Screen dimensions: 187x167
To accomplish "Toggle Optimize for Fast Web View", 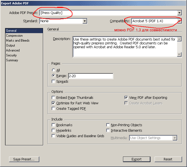I will (53, 103).
